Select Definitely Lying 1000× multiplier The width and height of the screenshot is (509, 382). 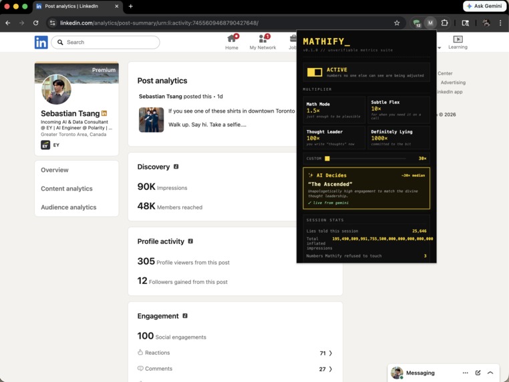(399, 137)
